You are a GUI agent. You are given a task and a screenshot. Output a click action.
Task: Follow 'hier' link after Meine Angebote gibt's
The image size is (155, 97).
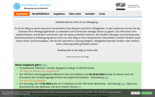point(44,65)
